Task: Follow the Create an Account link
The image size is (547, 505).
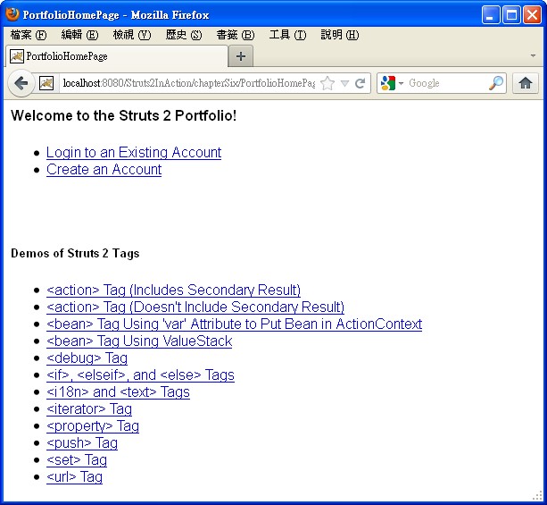Action: coord(104,170)
